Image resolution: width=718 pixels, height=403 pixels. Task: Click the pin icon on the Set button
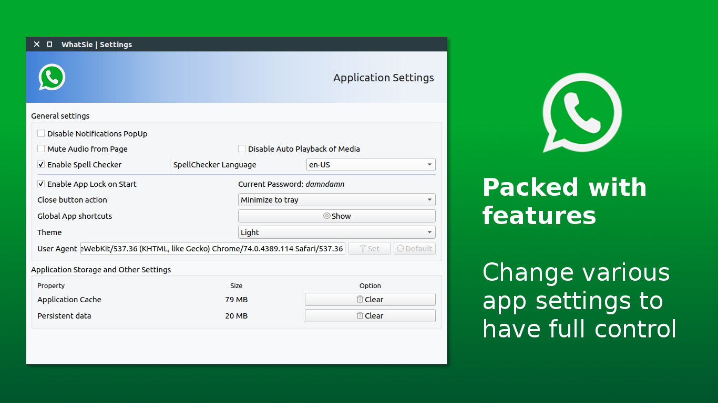[363, 249]
